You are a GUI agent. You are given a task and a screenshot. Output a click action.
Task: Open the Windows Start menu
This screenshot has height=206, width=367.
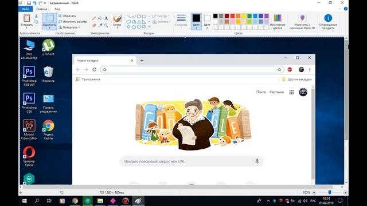tap(24, 201)
